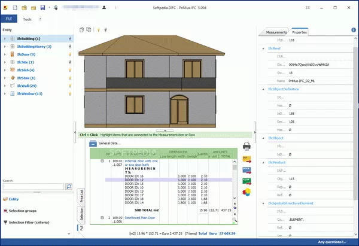Toggle visibility bulb for IfcDoor (9)
Screen dimensions: 359x246
click(70, 54)
